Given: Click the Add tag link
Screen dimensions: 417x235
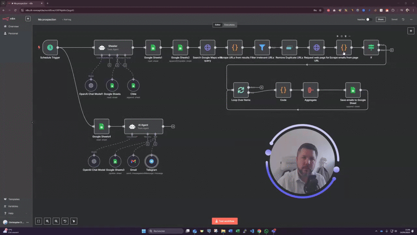Looking at the screenshot, I should tap(66, 20).
